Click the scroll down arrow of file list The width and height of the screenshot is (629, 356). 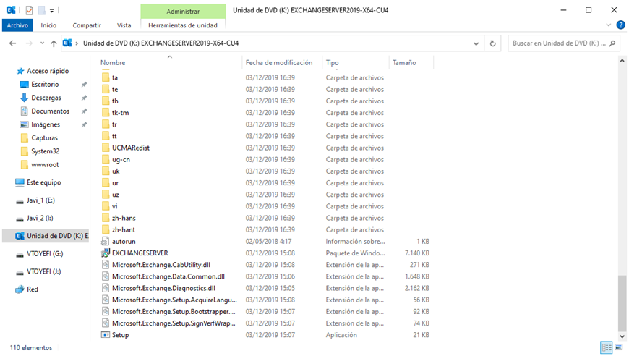622,336
